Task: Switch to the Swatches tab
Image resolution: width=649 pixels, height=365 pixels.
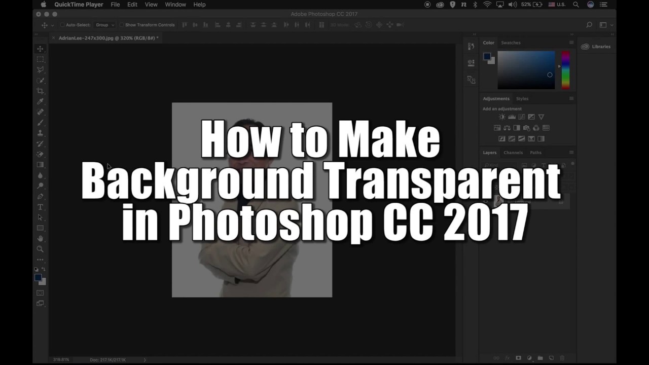Action: tap(511, 43)
